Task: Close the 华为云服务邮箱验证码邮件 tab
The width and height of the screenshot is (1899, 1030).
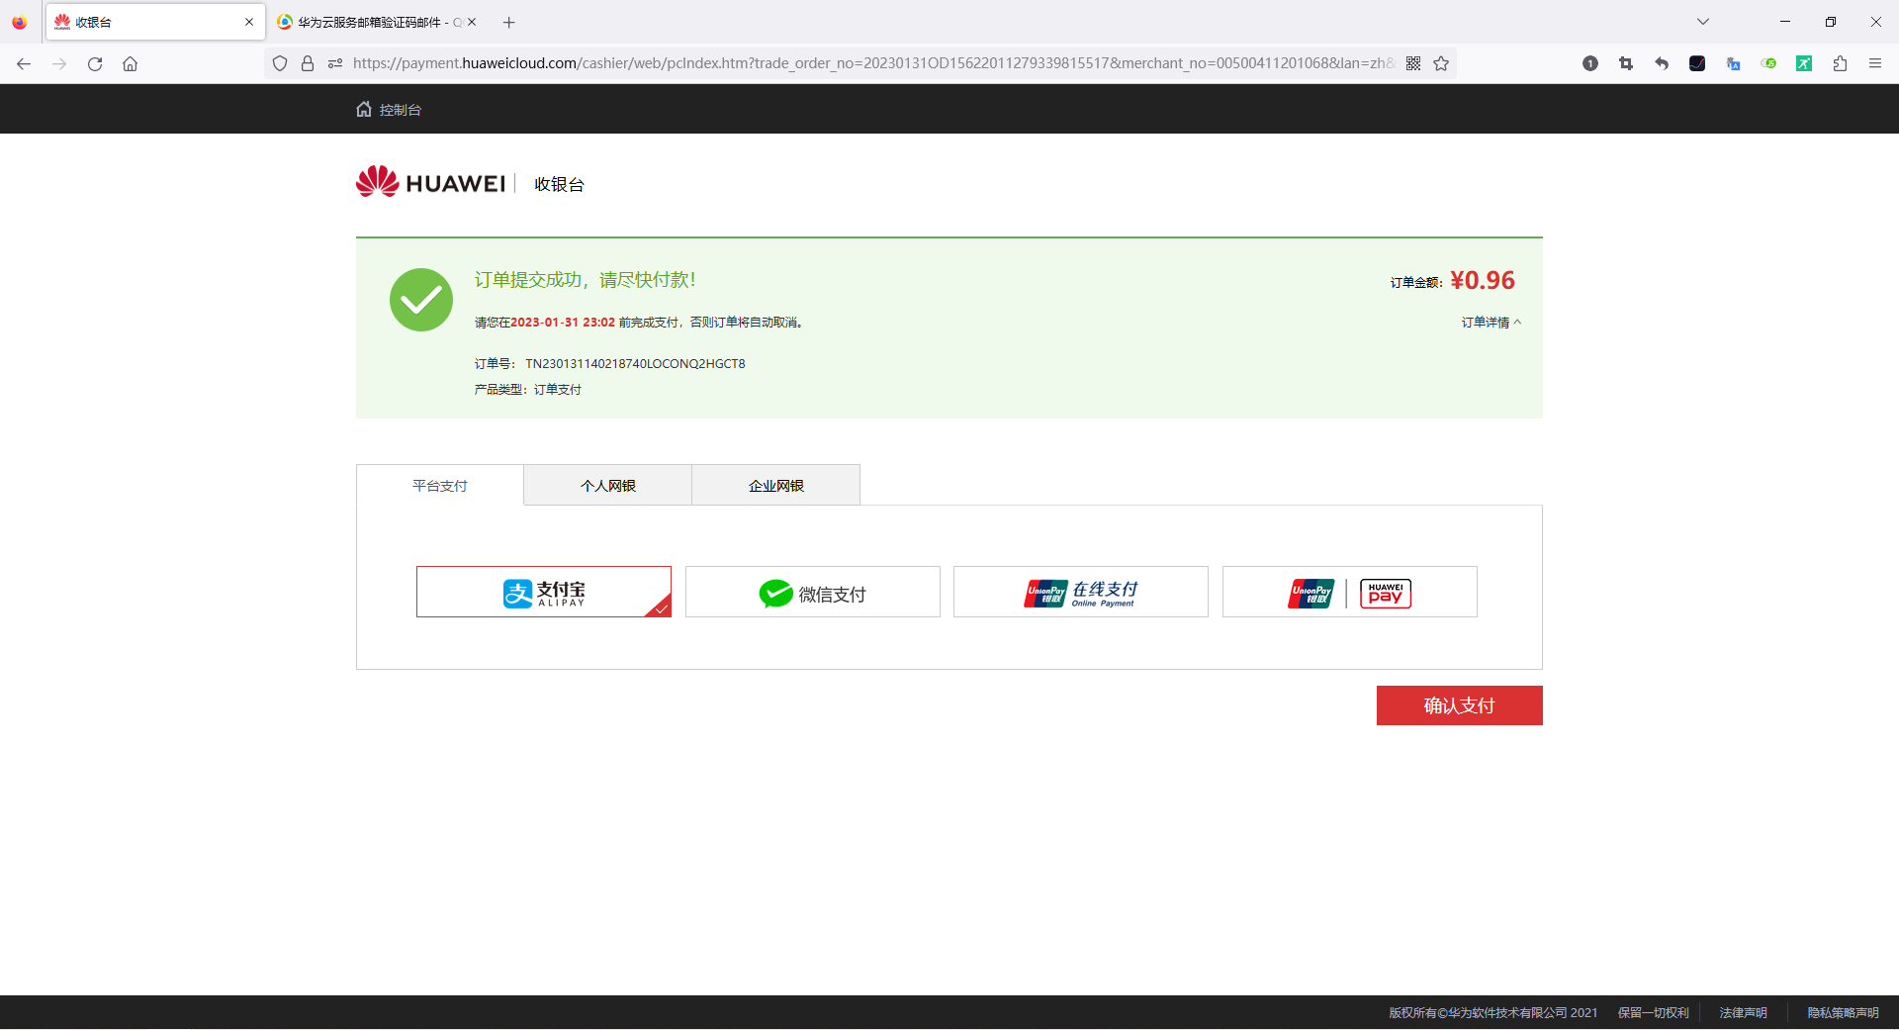Action: click(472, 22)
